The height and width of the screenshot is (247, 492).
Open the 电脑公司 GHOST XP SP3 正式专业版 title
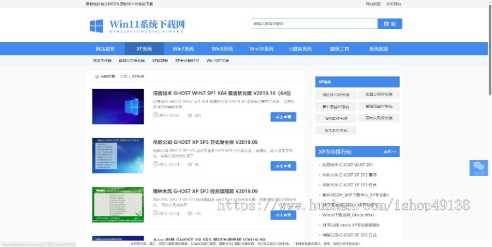pyautogui.click(x=205, y=142)
